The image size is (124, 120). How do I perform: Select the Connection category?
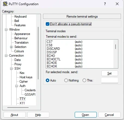[x=16, y=56]
